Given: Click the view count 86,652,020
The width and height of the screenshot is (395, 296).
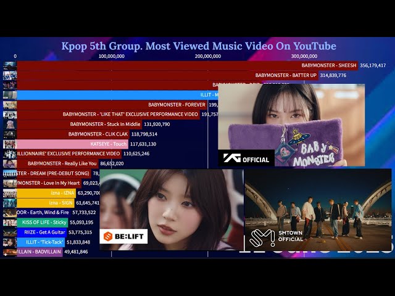Looking at the screenshot, I should click(x=112, y=163).
